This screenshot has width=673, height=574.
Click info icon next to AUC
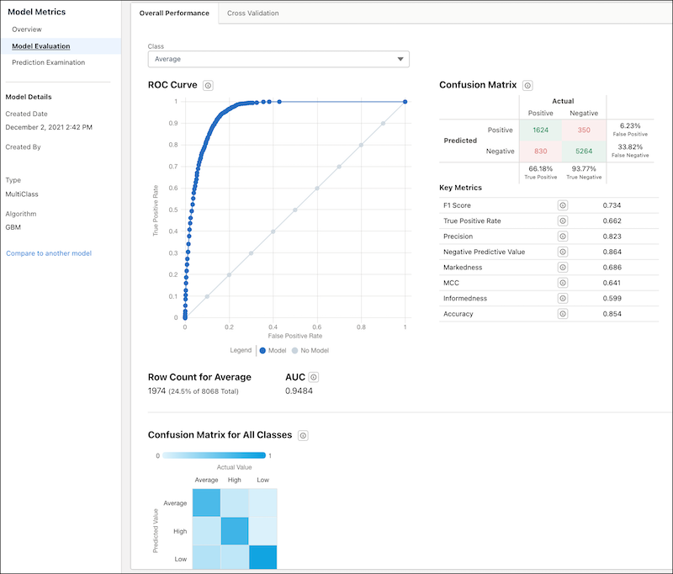[314, 377]
